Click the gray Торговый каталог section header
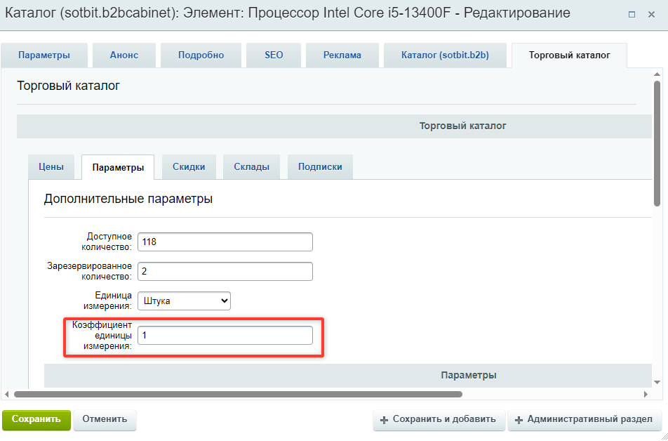Screen dimensions: 668x441 click(334, 126)
